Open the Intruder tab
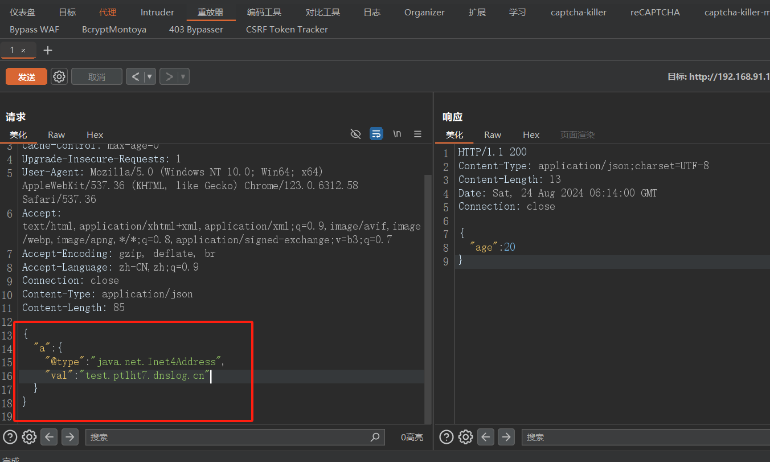The height and width of the screenshot is (462, 770). click(x=158, y=12)
